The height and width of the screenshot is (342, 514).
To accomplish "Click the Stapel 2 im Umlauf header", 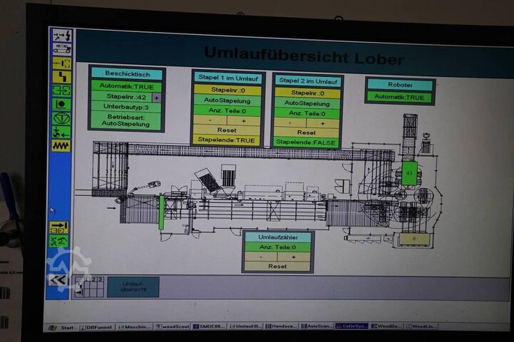I will 308,81.
